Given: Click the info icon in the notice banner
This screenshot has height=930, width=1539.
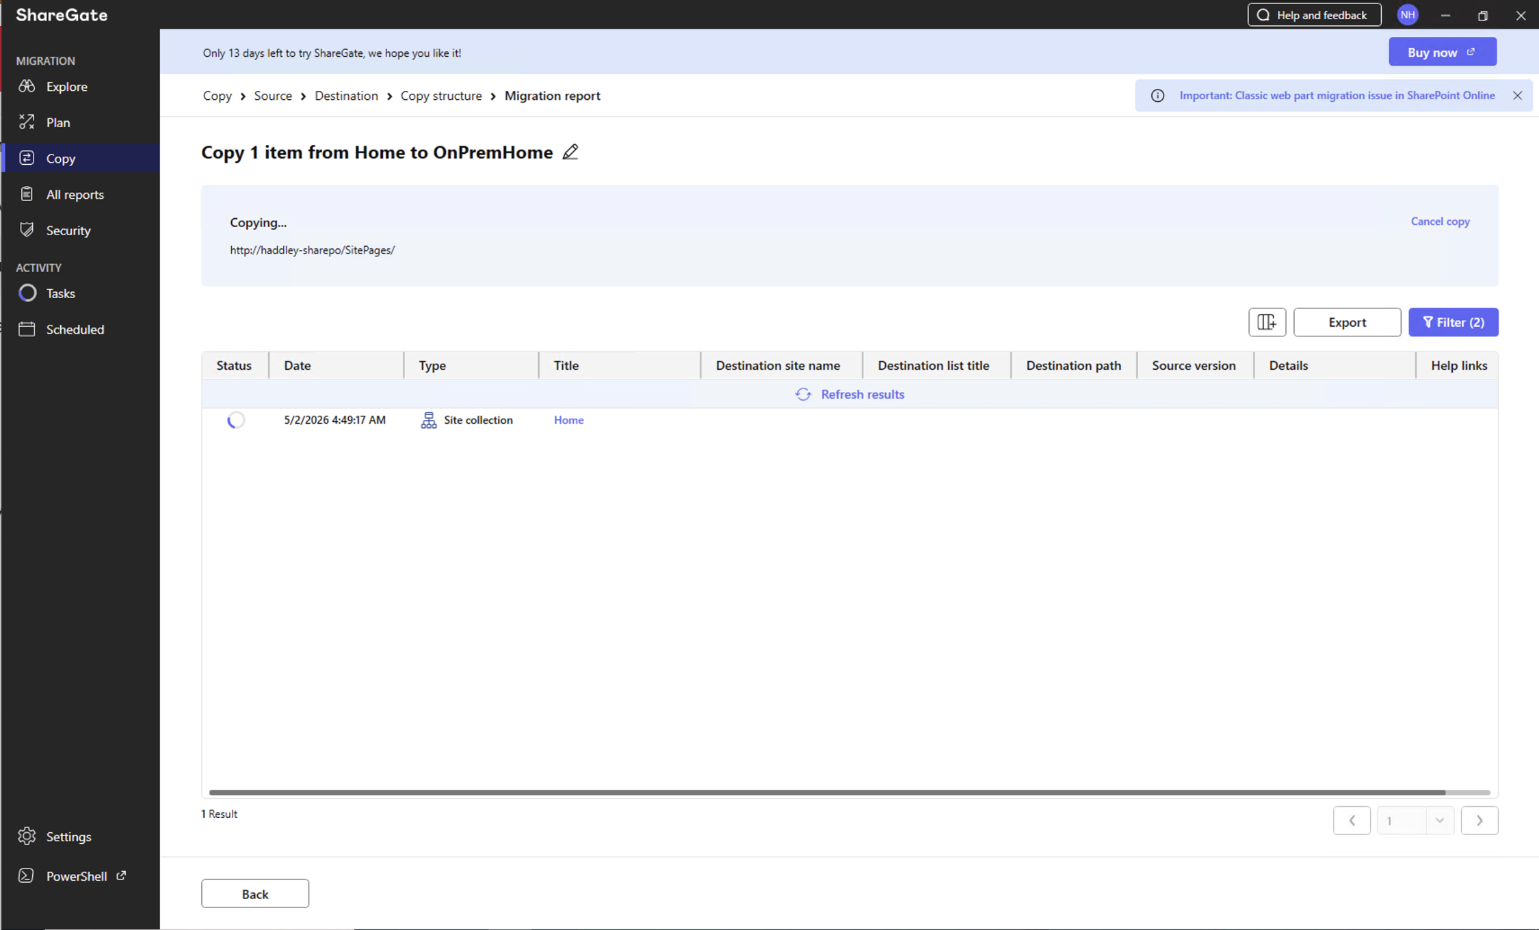Looking at the screenshot, I should (1157, 96).
